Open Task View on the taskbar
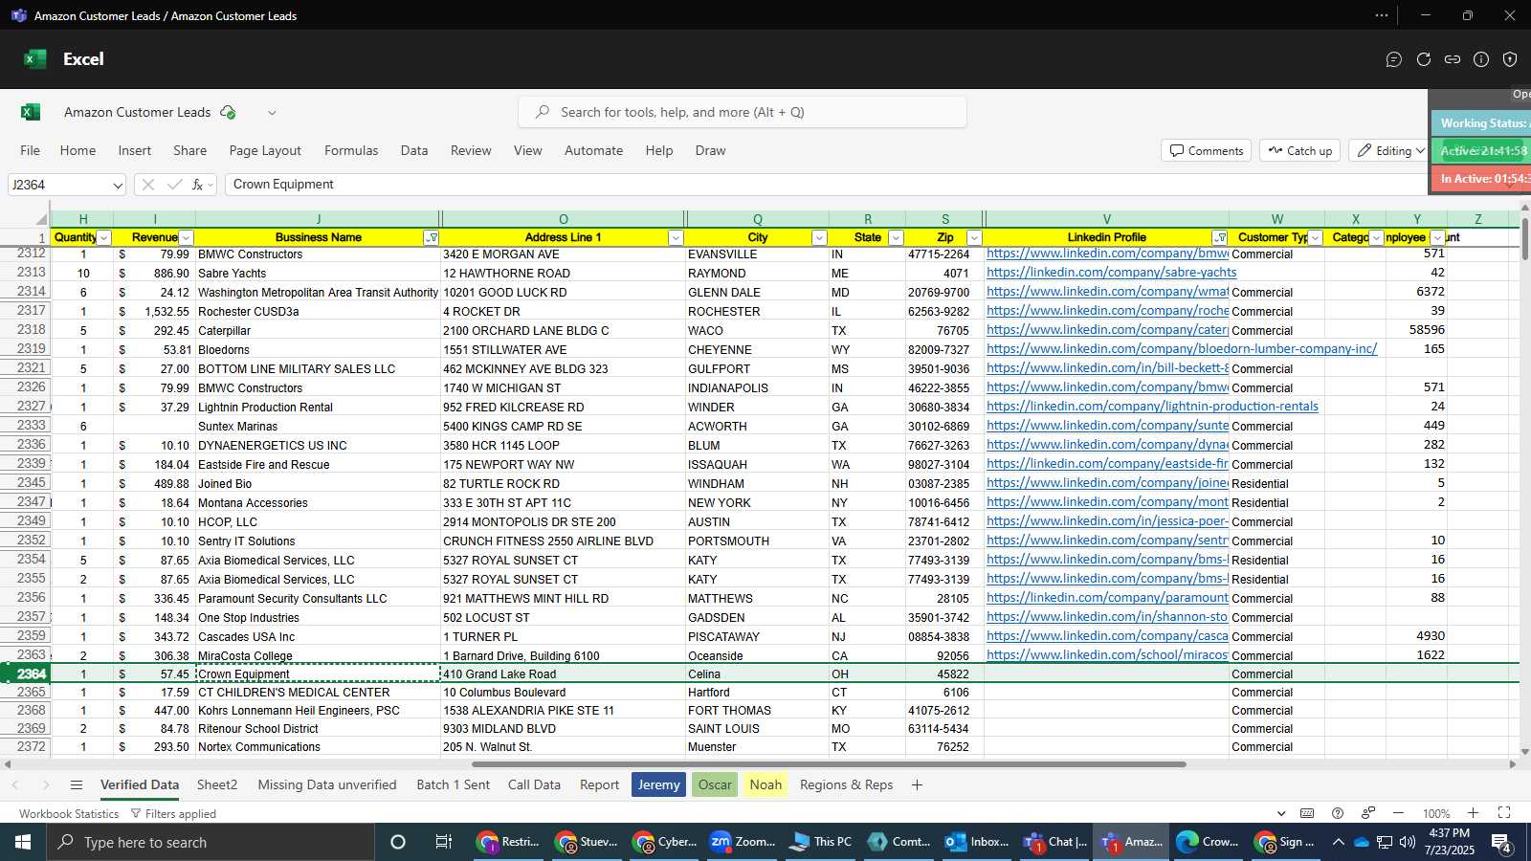Viewport: 1531px width, 861px height. pos(443,842)
